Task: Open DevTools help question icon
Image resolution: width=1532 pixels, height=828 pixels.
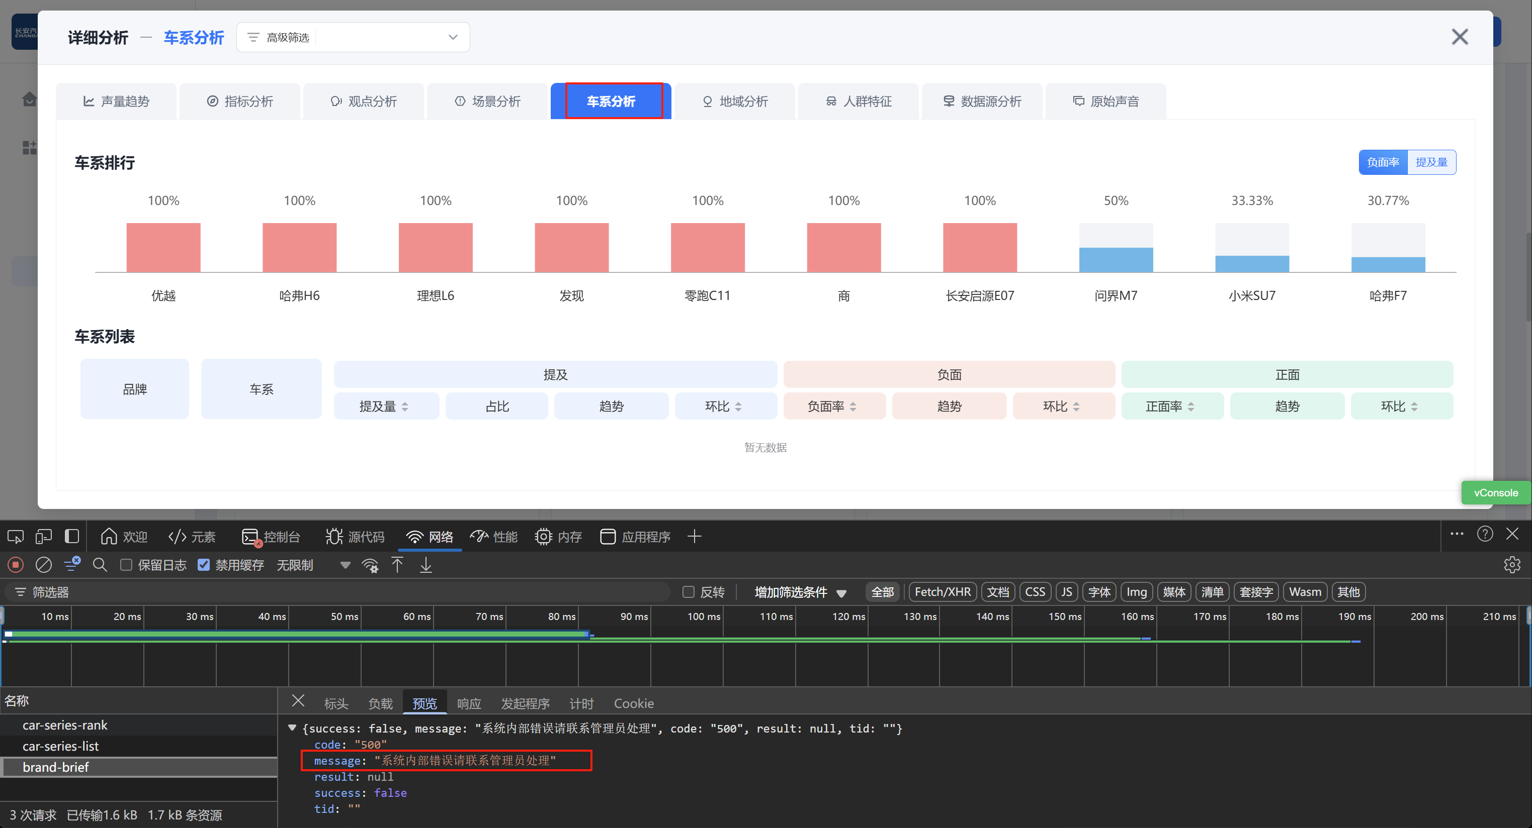Action: coord(1485,535)
